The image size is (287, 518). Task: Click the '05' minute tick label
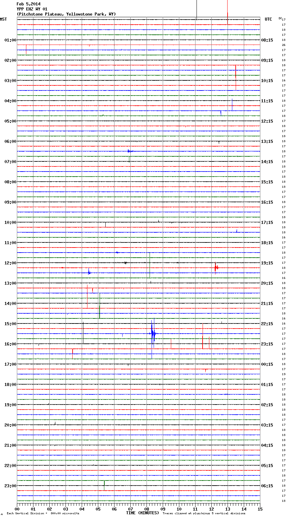(x=98, y=509)
